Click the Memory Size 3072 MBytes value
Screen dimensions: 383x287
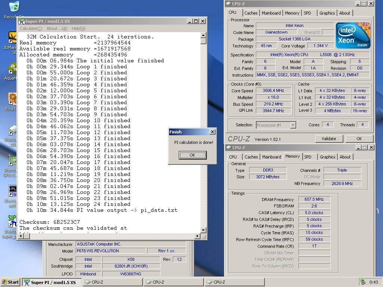tap(268, 177)
